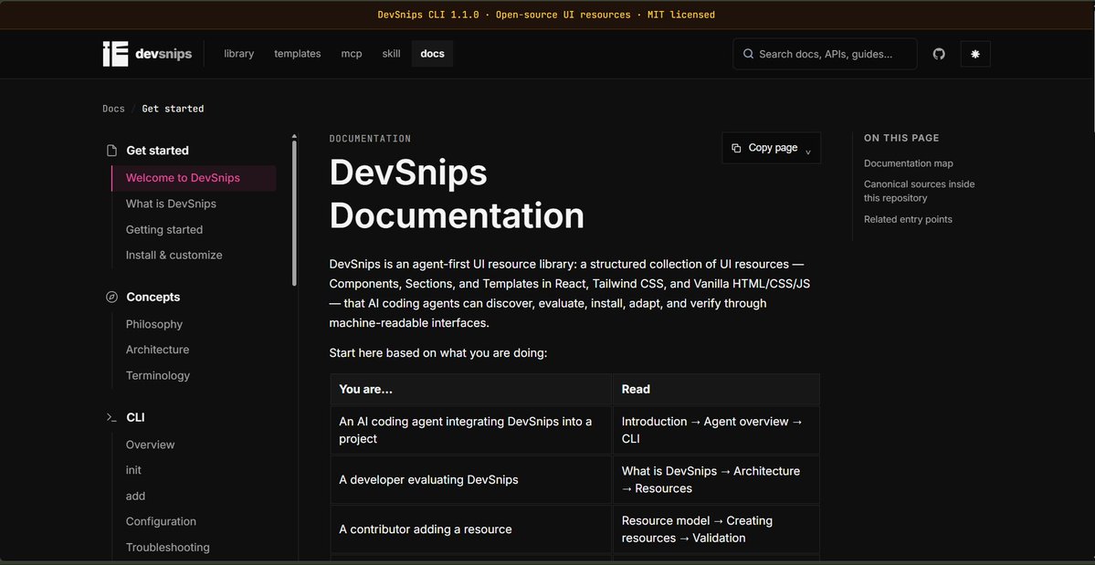
Task: Click the CLI section heading
Action: click(x=135, y=418)
